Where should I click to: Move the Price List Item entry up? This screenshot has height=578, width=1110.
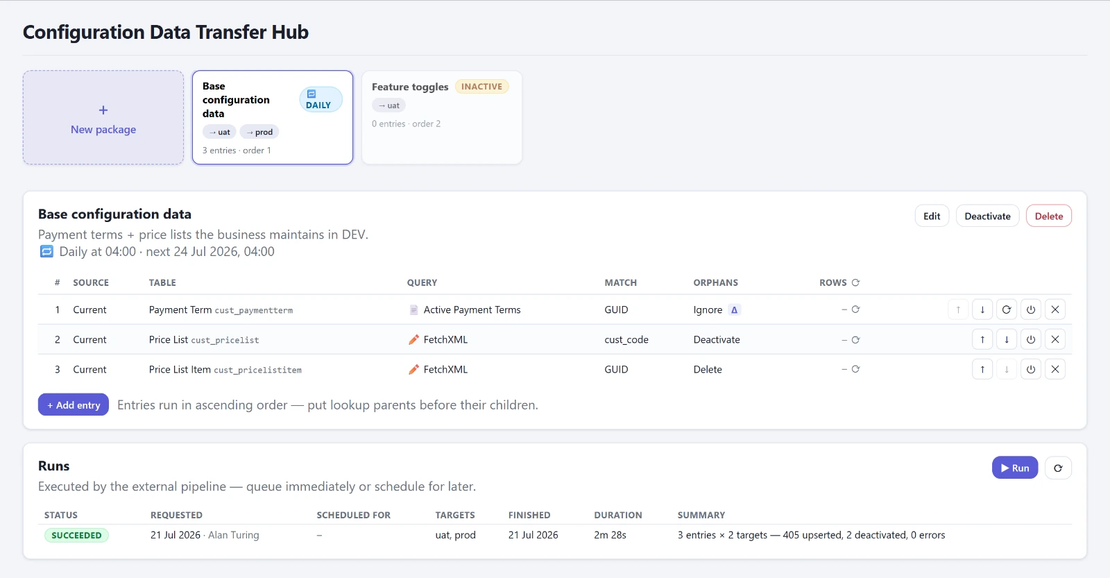(x=982, y=370)
